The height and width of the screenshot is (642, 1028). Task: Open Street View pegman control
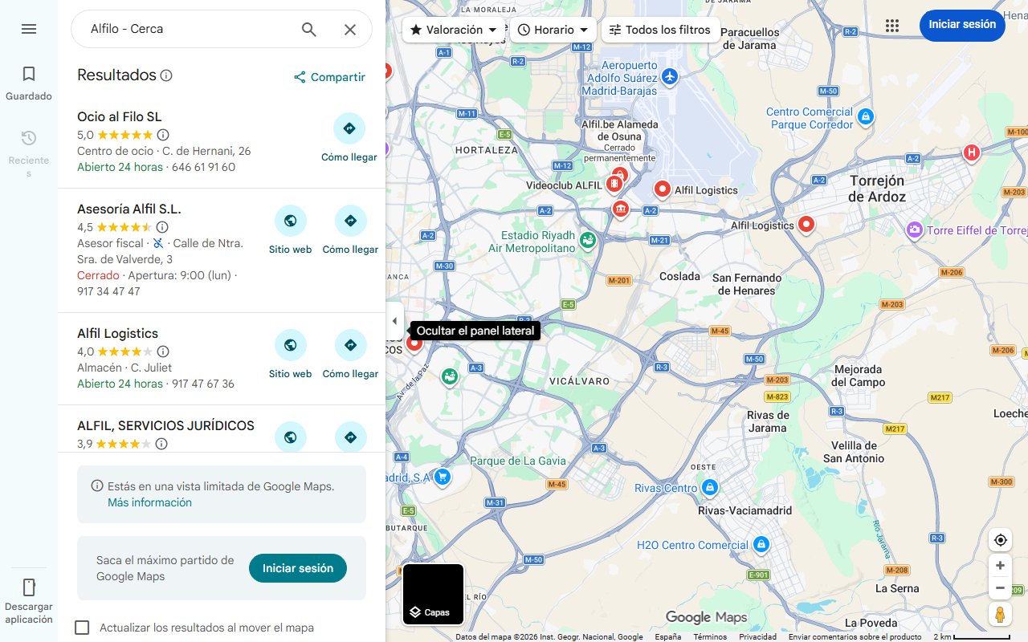click(x=1000, y=615)
